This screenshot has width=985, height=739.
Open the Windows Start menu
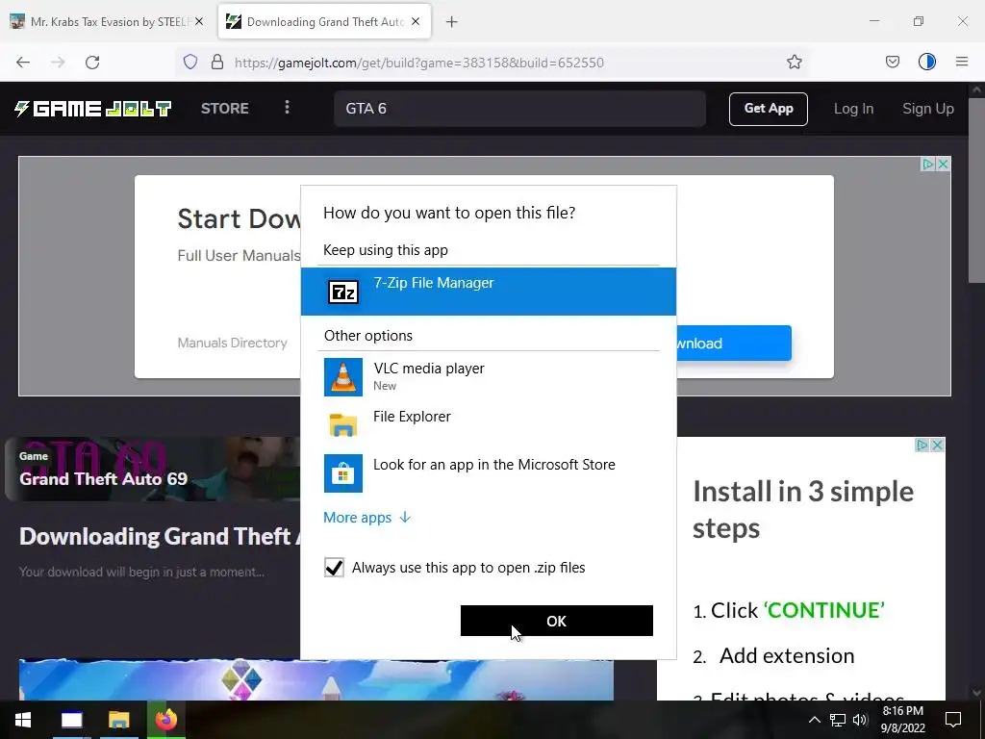pyautogui.click(x=23, y=720)
